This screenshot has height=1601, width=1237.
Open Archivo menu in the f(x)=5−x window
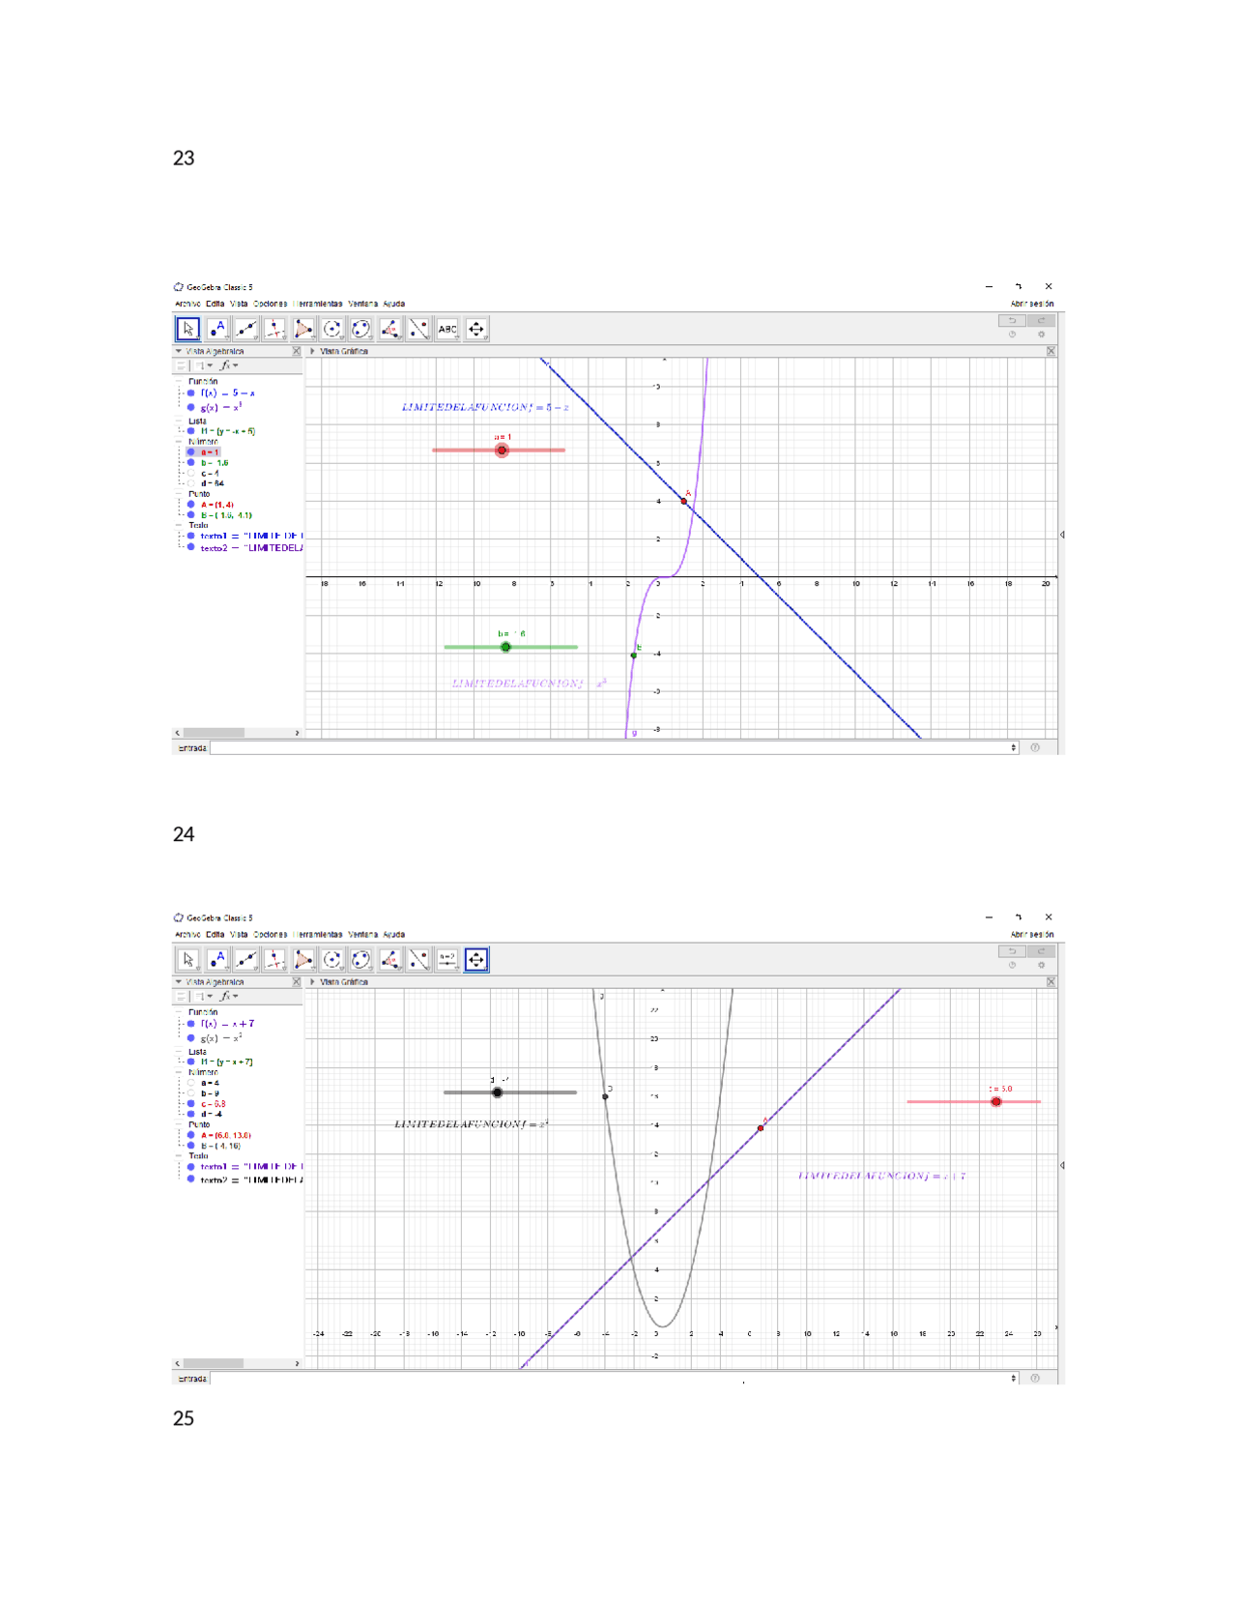coord(187,304)
